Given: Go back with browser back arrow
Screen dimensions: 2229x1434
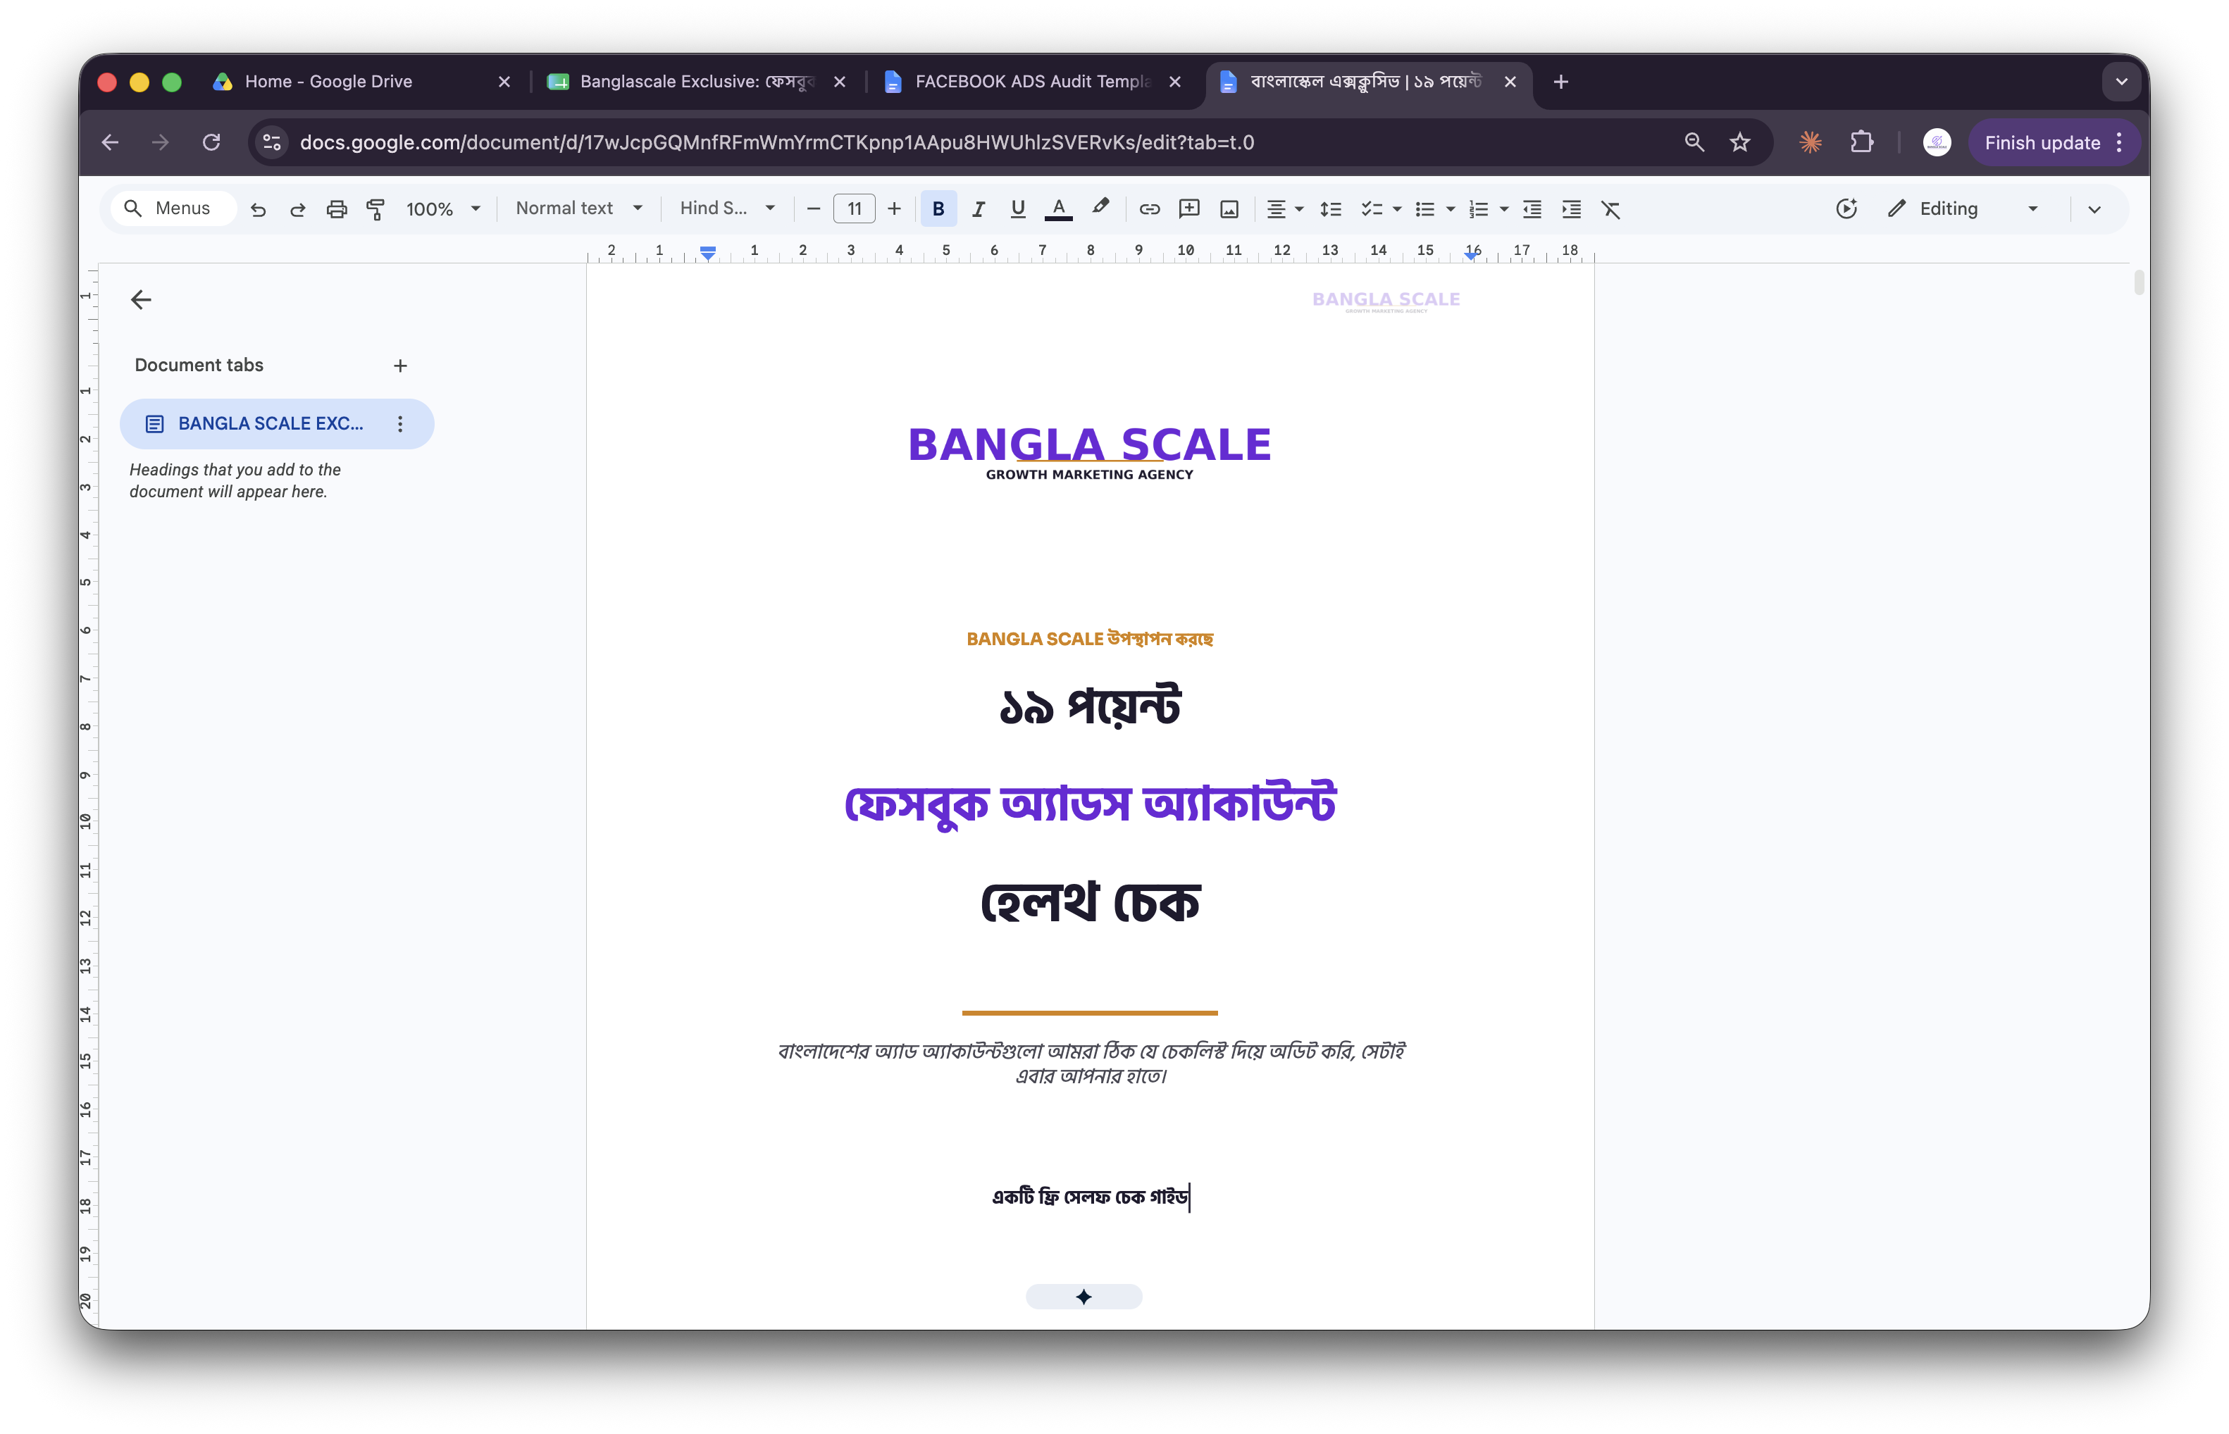Looking at the screenshot, I should click(x=110, y=142).
